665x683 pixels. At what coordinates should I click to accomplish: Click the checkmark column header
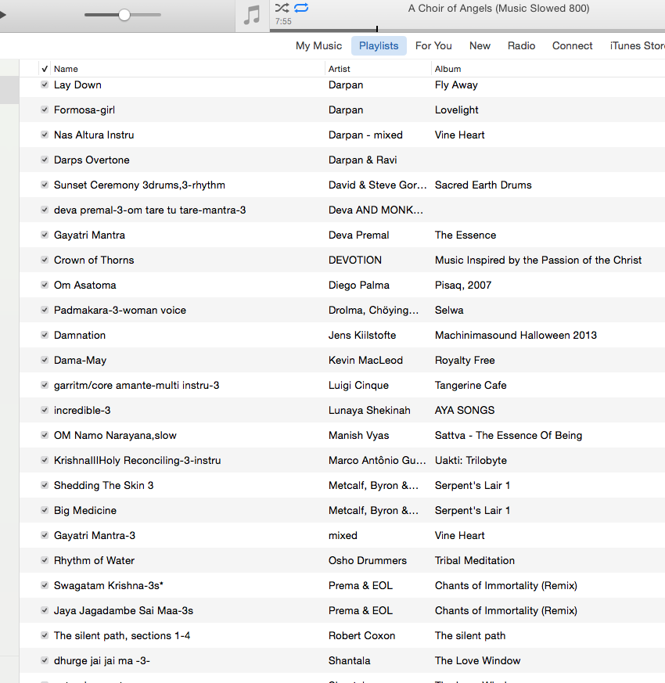[45, 69]
